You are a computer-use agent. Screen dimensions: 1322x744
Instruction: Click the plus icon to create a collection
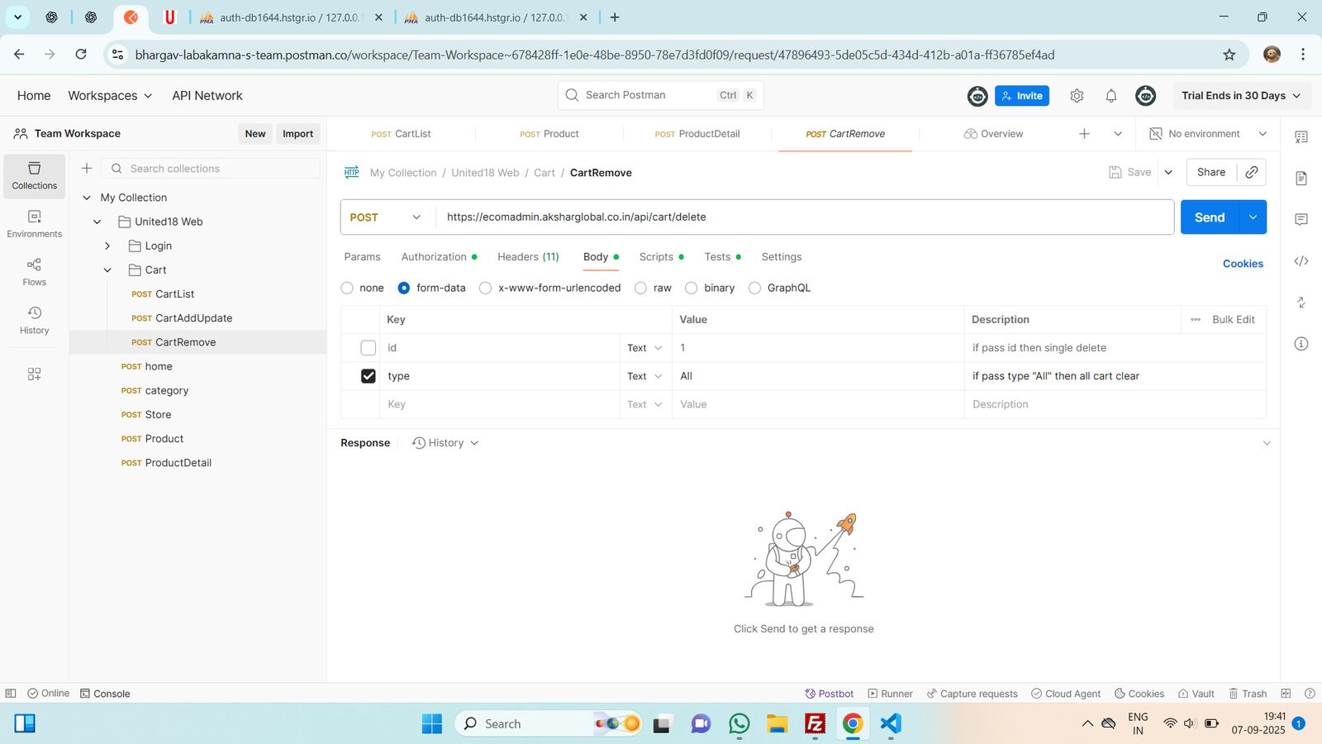[87, 169]
